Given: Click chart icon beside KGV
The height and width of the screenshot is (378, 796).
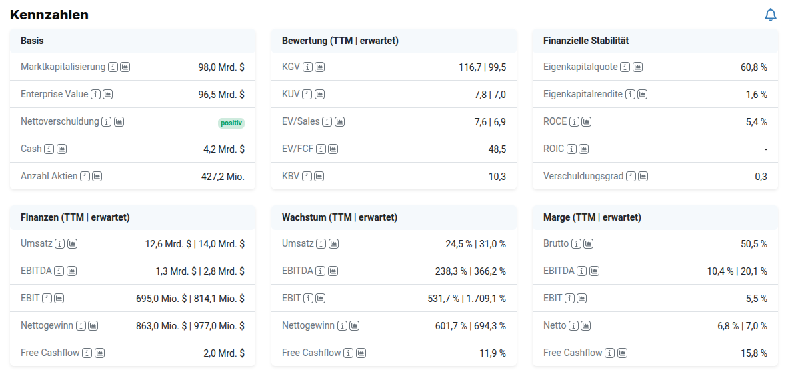Looking at the screenshot, I should point(319,67).
